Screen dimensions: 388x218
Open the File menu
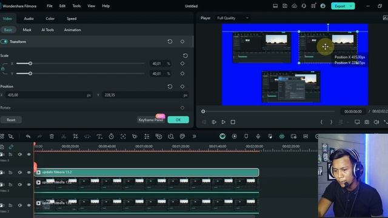click(50, 6)
